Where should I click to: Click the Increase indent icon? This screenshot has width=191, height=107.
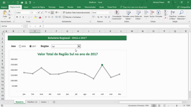pyautogui.click(x=59, y=17)
